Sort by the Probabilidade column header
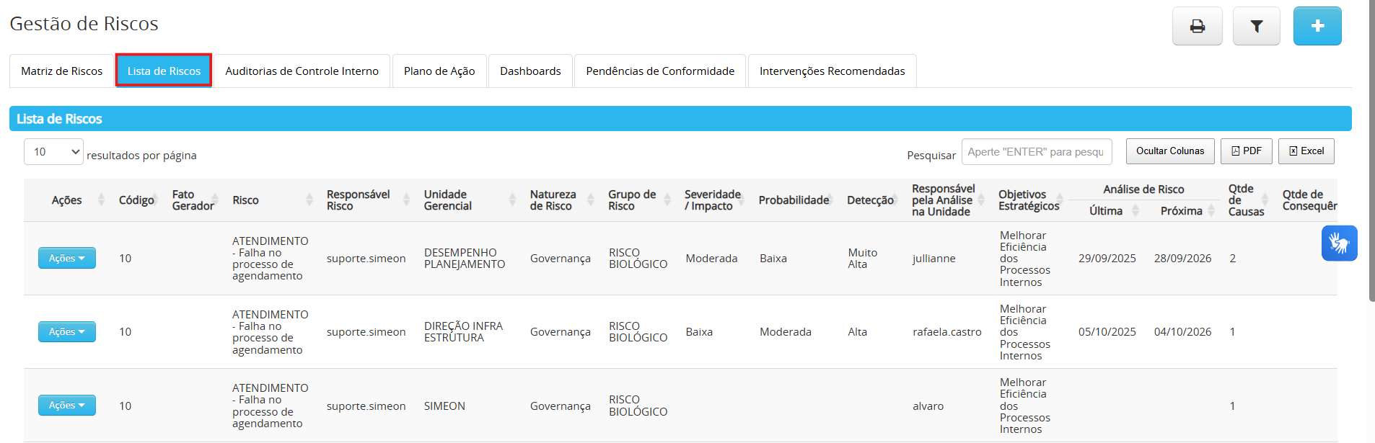The width and height of the screenshot is (1375, 443). pyautogui.click(x=794, y=200)
